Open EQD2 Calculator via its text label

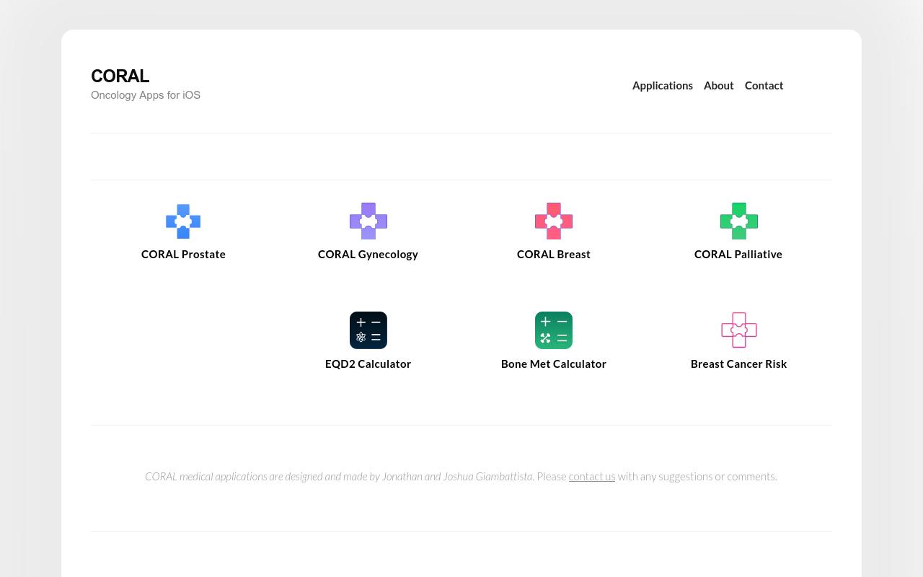(x=368, y=364)
